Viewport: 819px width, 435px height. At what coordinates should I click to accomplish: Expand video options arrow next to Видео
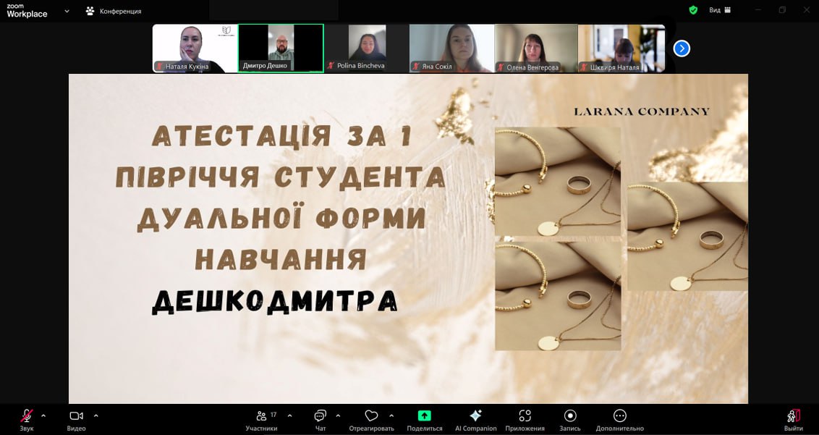[96, 416]
